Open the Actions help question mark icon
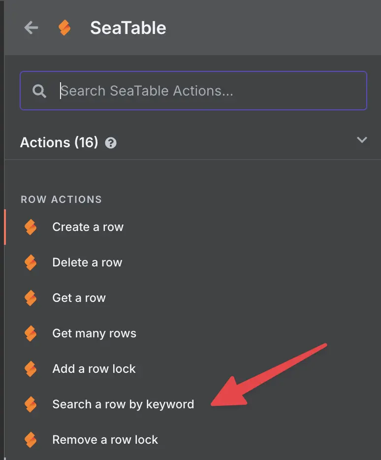The height and width of the screenshot is (460, 381). click(x=111, y=143)
